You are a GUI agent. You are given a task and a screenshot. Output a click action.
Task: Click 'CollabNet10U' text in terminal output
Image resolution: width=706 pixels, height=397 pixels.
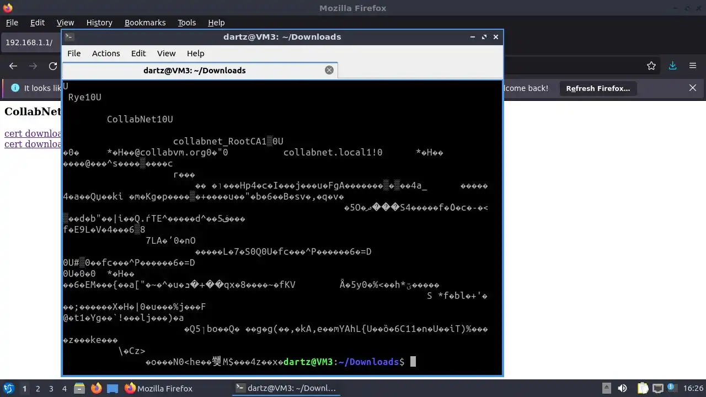[140, 119]
